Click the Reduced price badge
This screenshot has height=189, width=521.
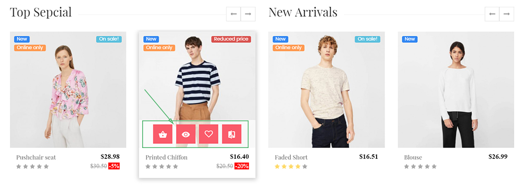click(231, 39)
